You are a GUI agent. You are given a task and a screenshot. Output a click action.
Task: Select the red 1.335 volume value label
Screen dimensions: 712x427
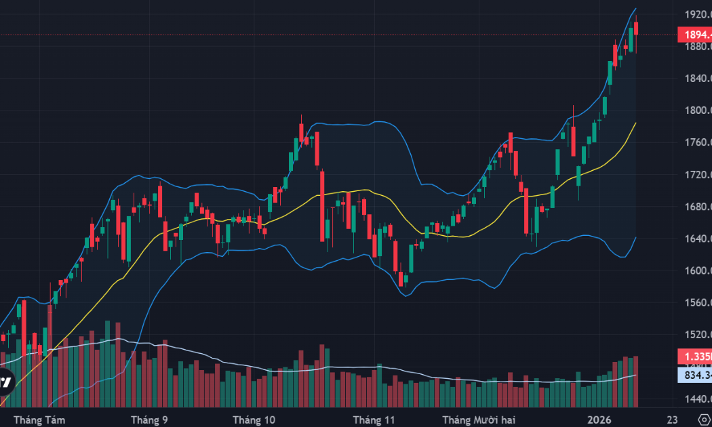[694, 357]
